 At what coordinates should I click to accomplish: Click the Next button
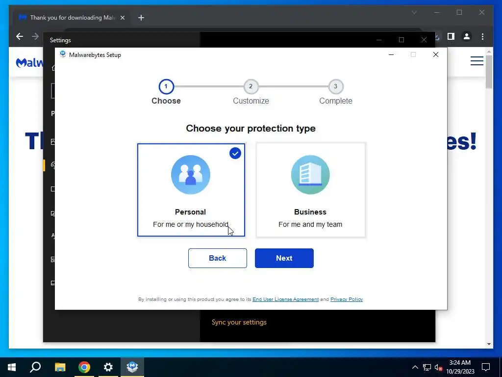[x=284, y=258]
